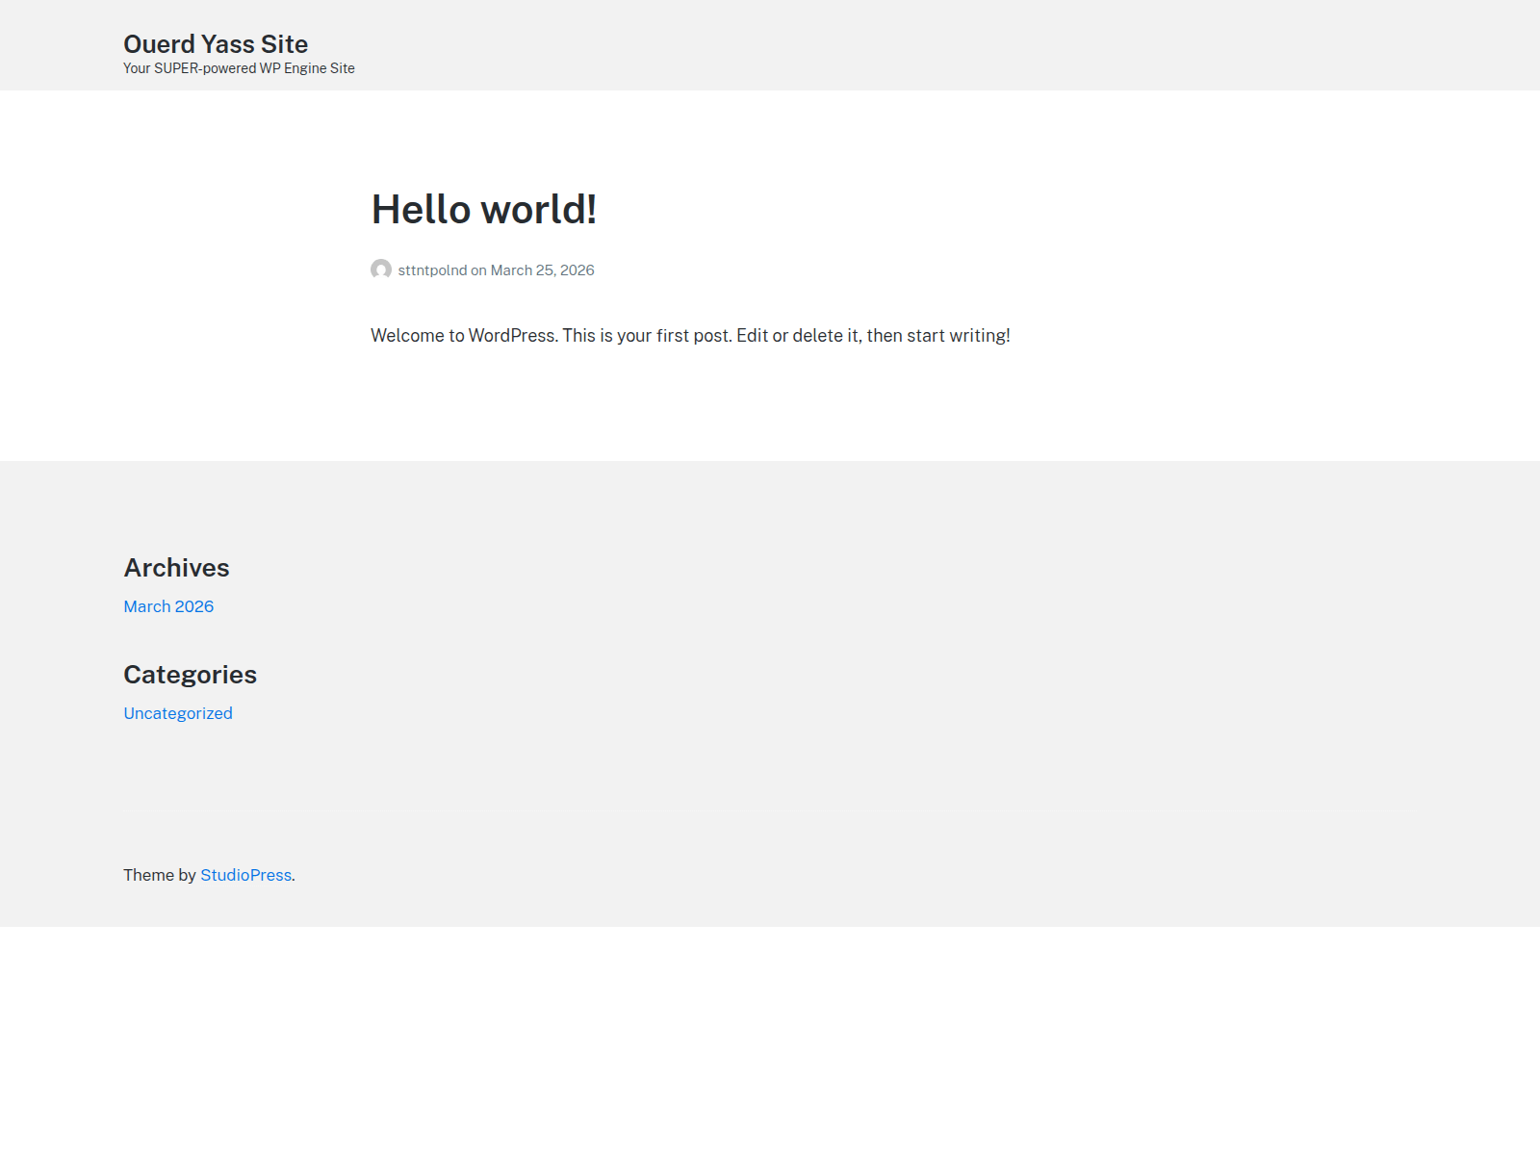Click the footer horizontal divider line
The height and width of the screenshot is (1155, 1540).
pyautogui.click(x=770, y=811)
